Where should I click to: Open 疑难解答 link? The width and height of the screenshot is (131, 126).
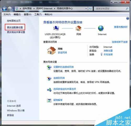coord(58,100)
